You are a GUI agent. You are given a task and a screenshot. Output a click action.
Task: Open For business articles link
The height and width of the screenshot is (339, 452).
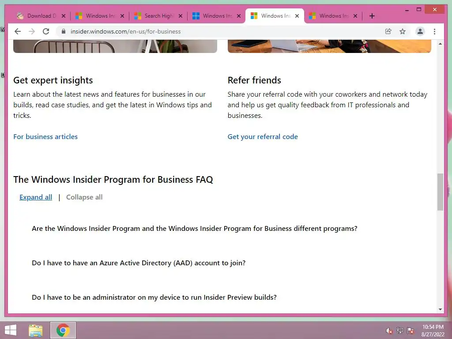[45, 137]
